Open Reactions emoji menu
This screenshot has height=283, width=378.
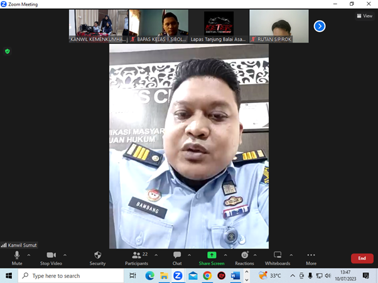pos(244,258)
